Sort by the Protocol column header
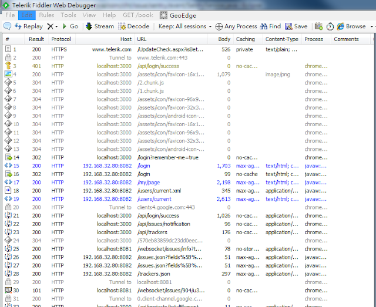The height and width of the screenshot is (307, 376). (x=61, y=39)
